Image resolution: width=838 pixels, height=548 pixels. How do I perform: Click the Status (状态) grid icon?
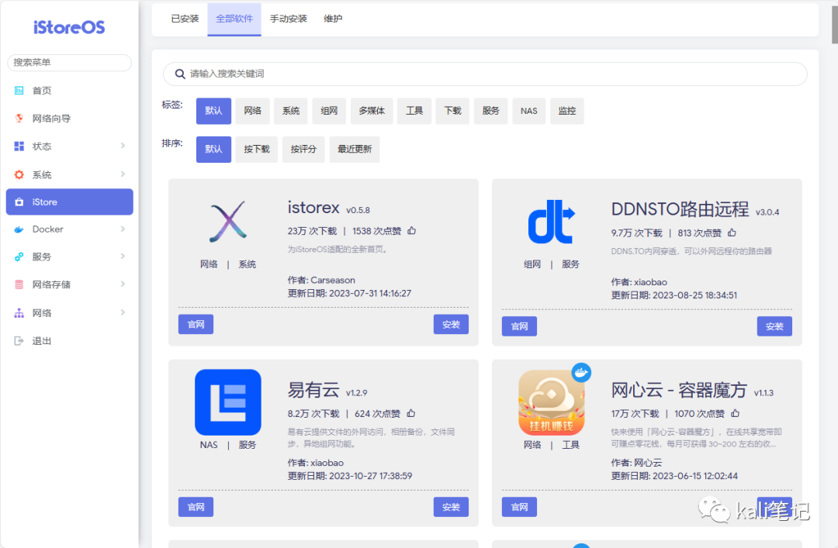coord(19,146)
